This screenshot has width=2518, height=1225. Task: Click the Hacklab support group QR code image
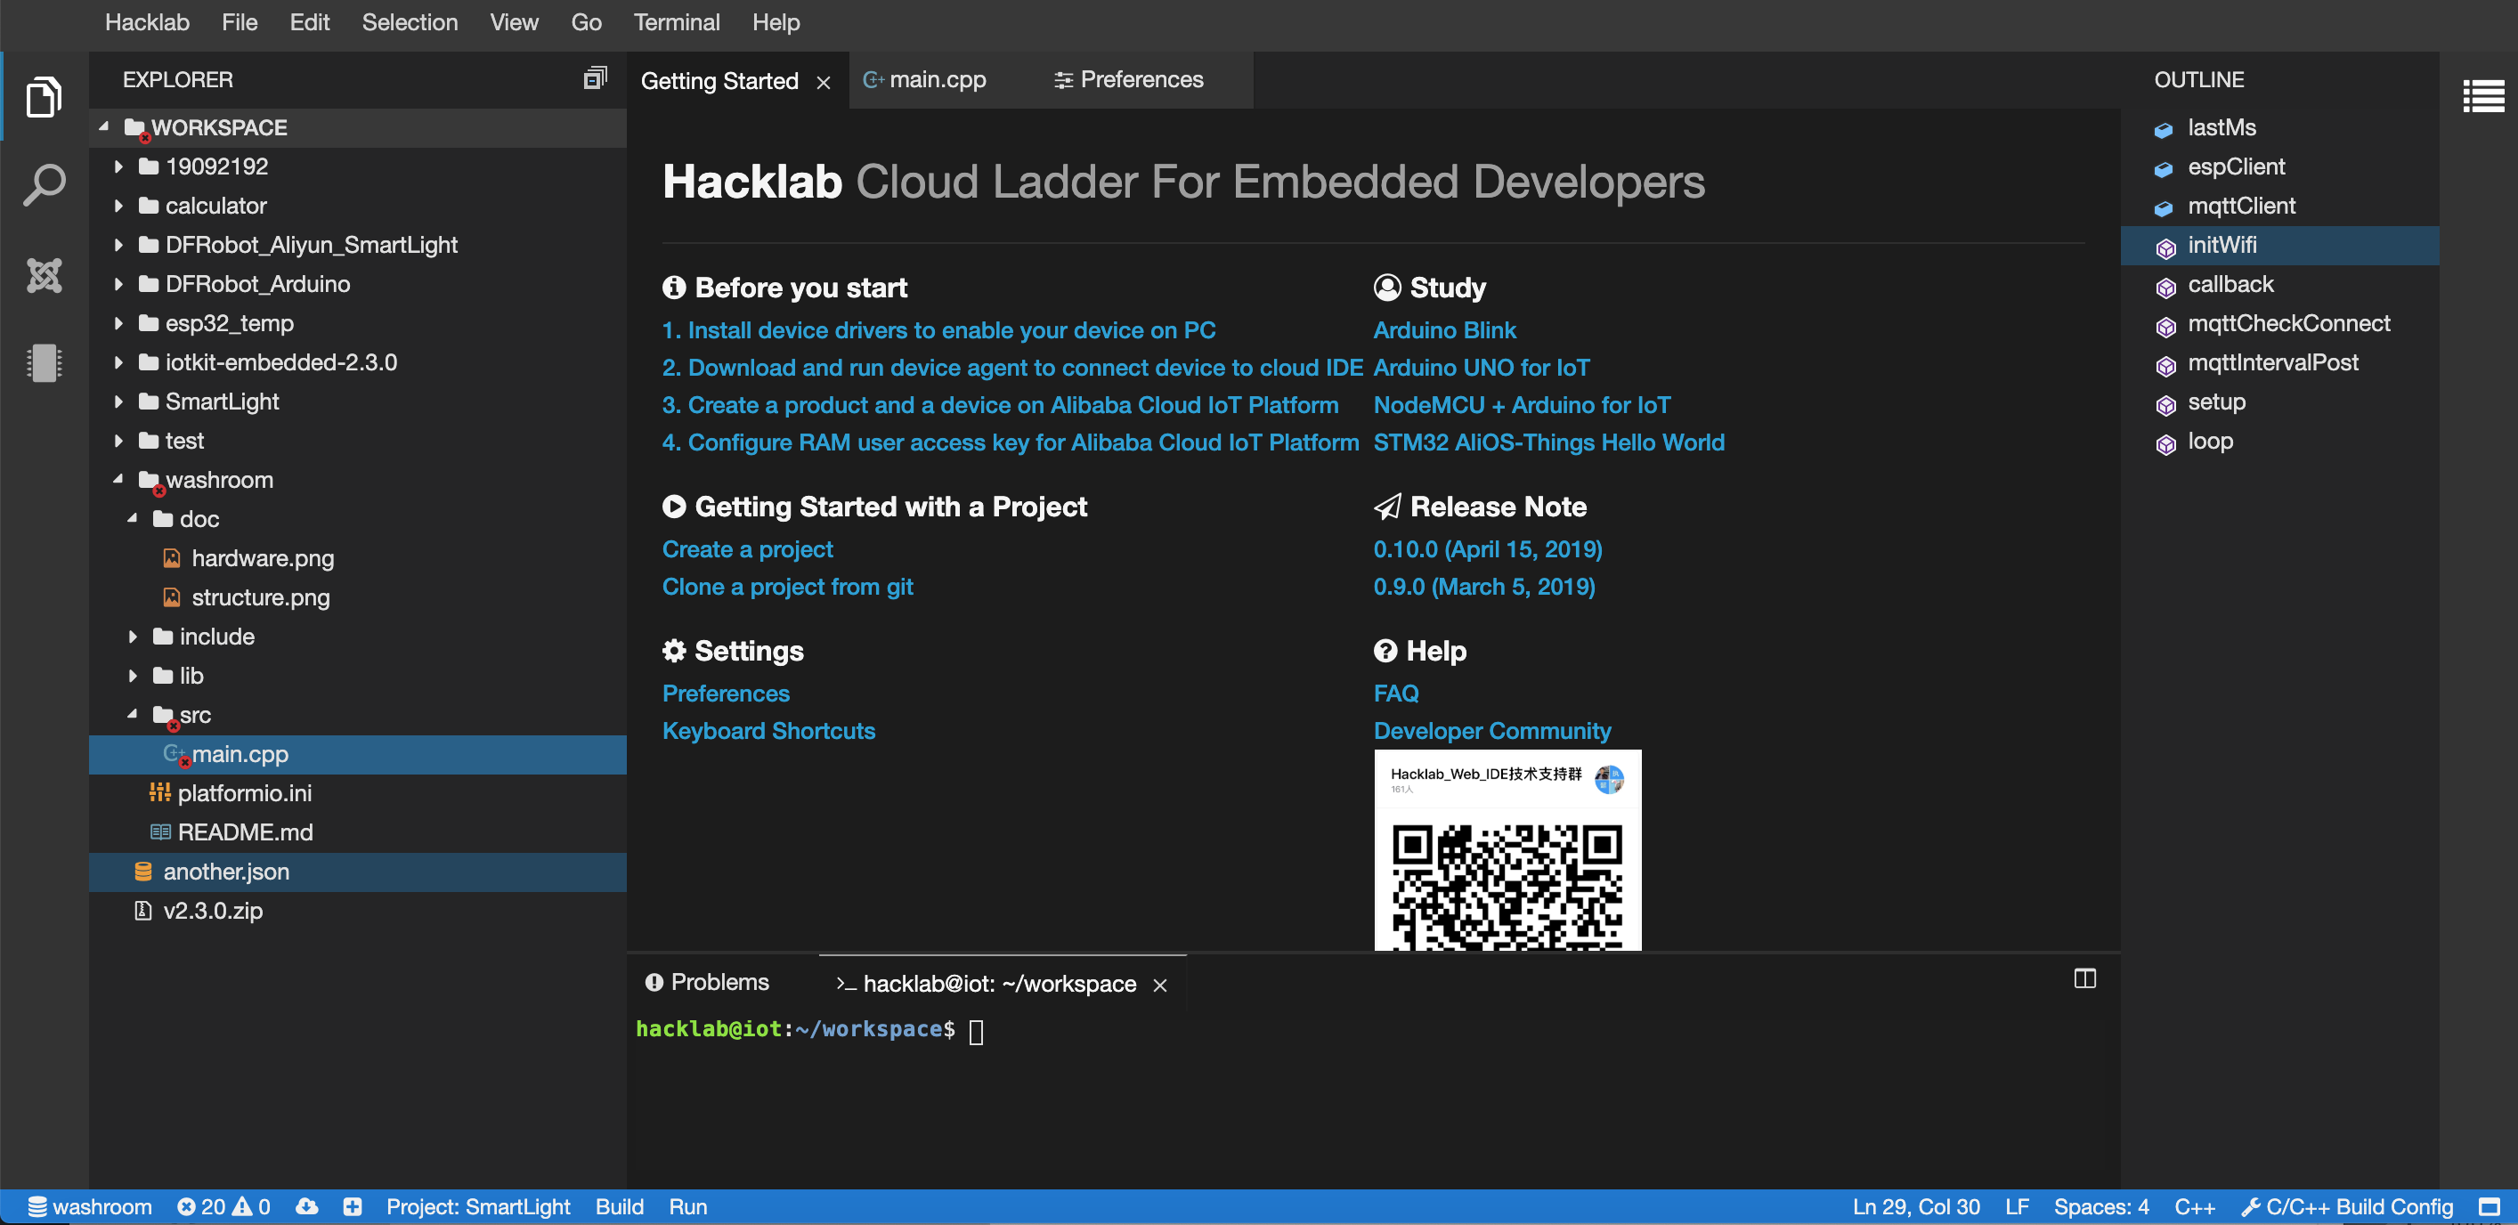[1507, 849]
